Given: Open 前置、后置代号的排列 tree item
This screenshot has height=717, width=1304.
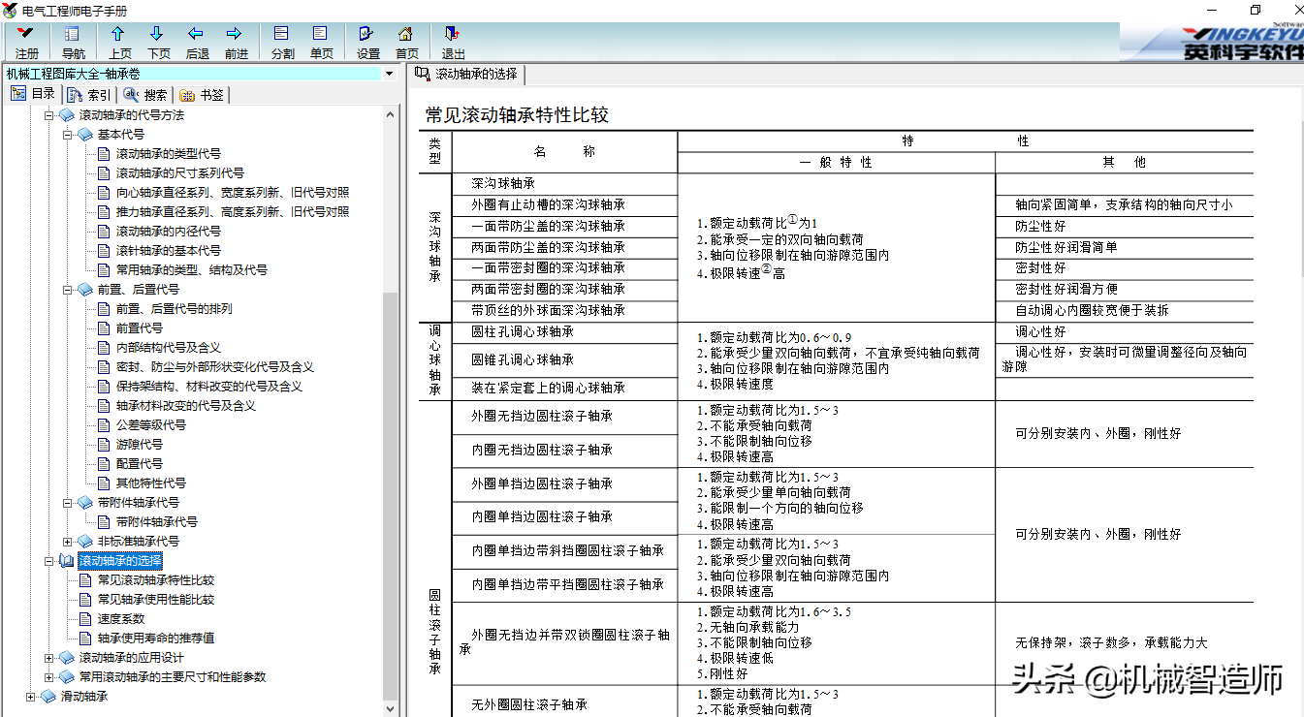Looking at the screenshot, I should pyautogui.click(x=175, y=309).
